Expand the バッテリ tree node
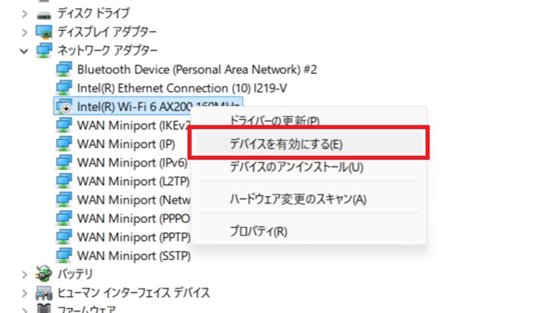Image resolution: width=545 pixels, height=313 pixels. [x=25, y=274]
